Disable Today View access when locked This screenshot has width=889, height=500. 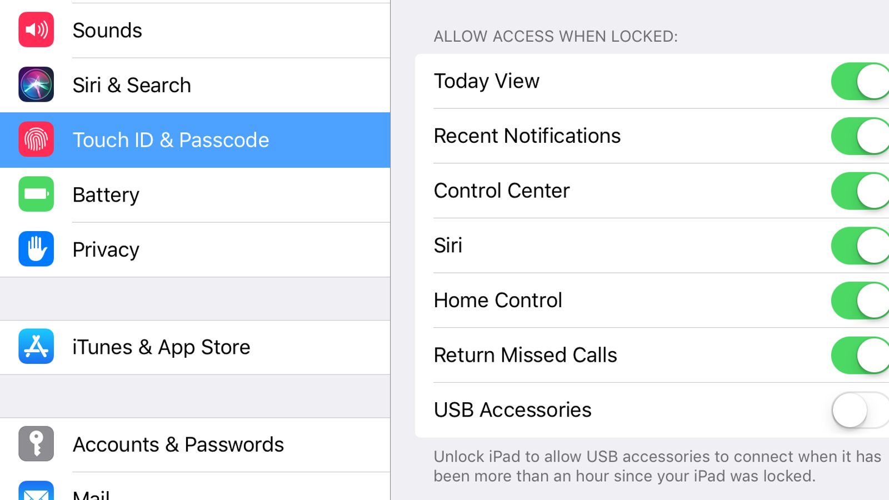coord(859,81)
